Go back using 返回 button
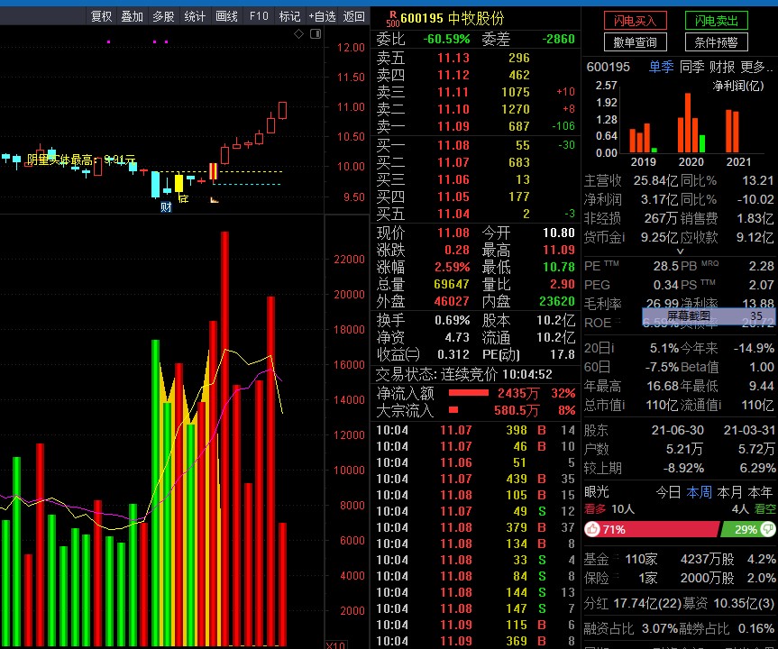This screenshot has height=649, width=778. [353, 16]
